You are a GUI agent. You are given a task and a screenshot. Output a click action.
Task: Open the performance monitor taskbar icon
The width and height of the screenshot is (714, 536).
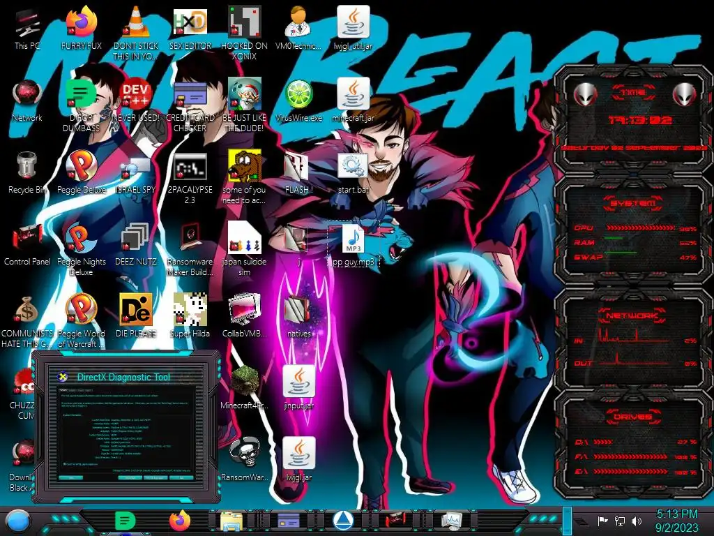point(452,521)
